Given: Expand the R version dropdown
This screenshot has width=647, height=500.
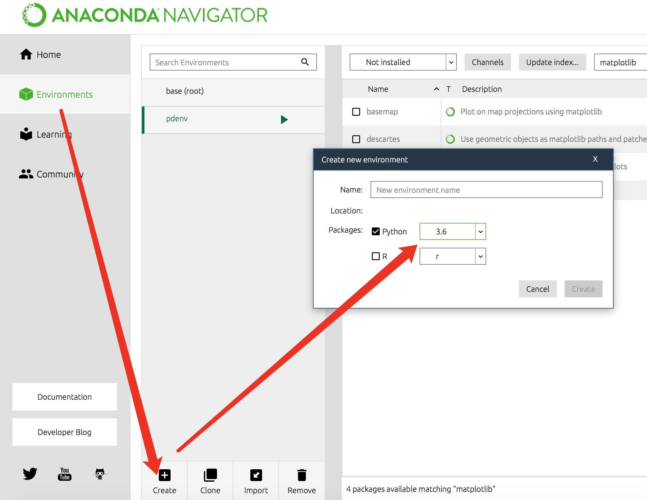Looking at the screenshot, I should 480,256.
